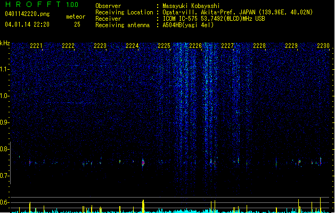
Task: Click the 2229 time marker
Action: (x=291, y=46)
